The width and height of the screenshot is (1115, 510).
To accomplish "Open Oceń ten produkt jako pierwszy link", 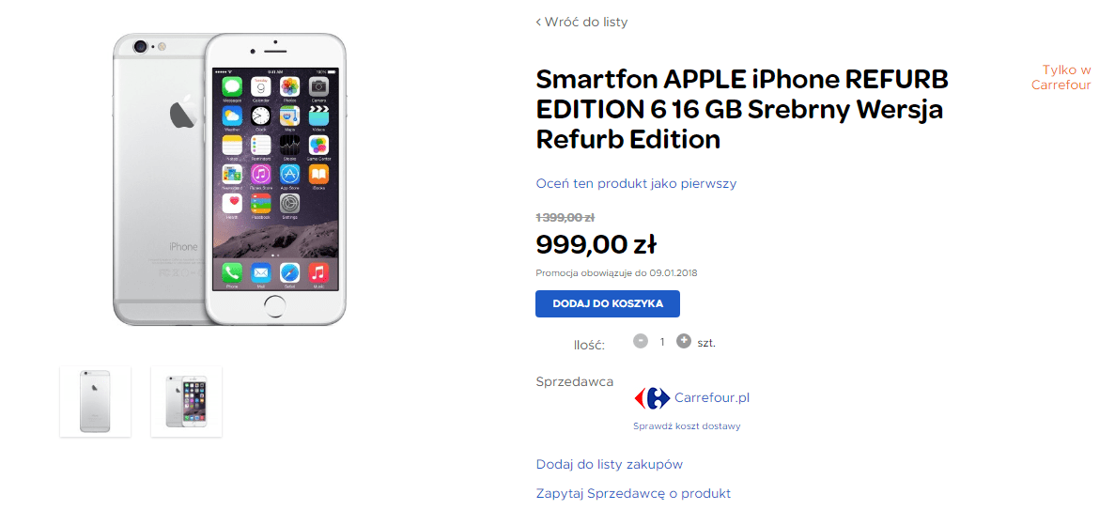I will [x=636, y=183].
